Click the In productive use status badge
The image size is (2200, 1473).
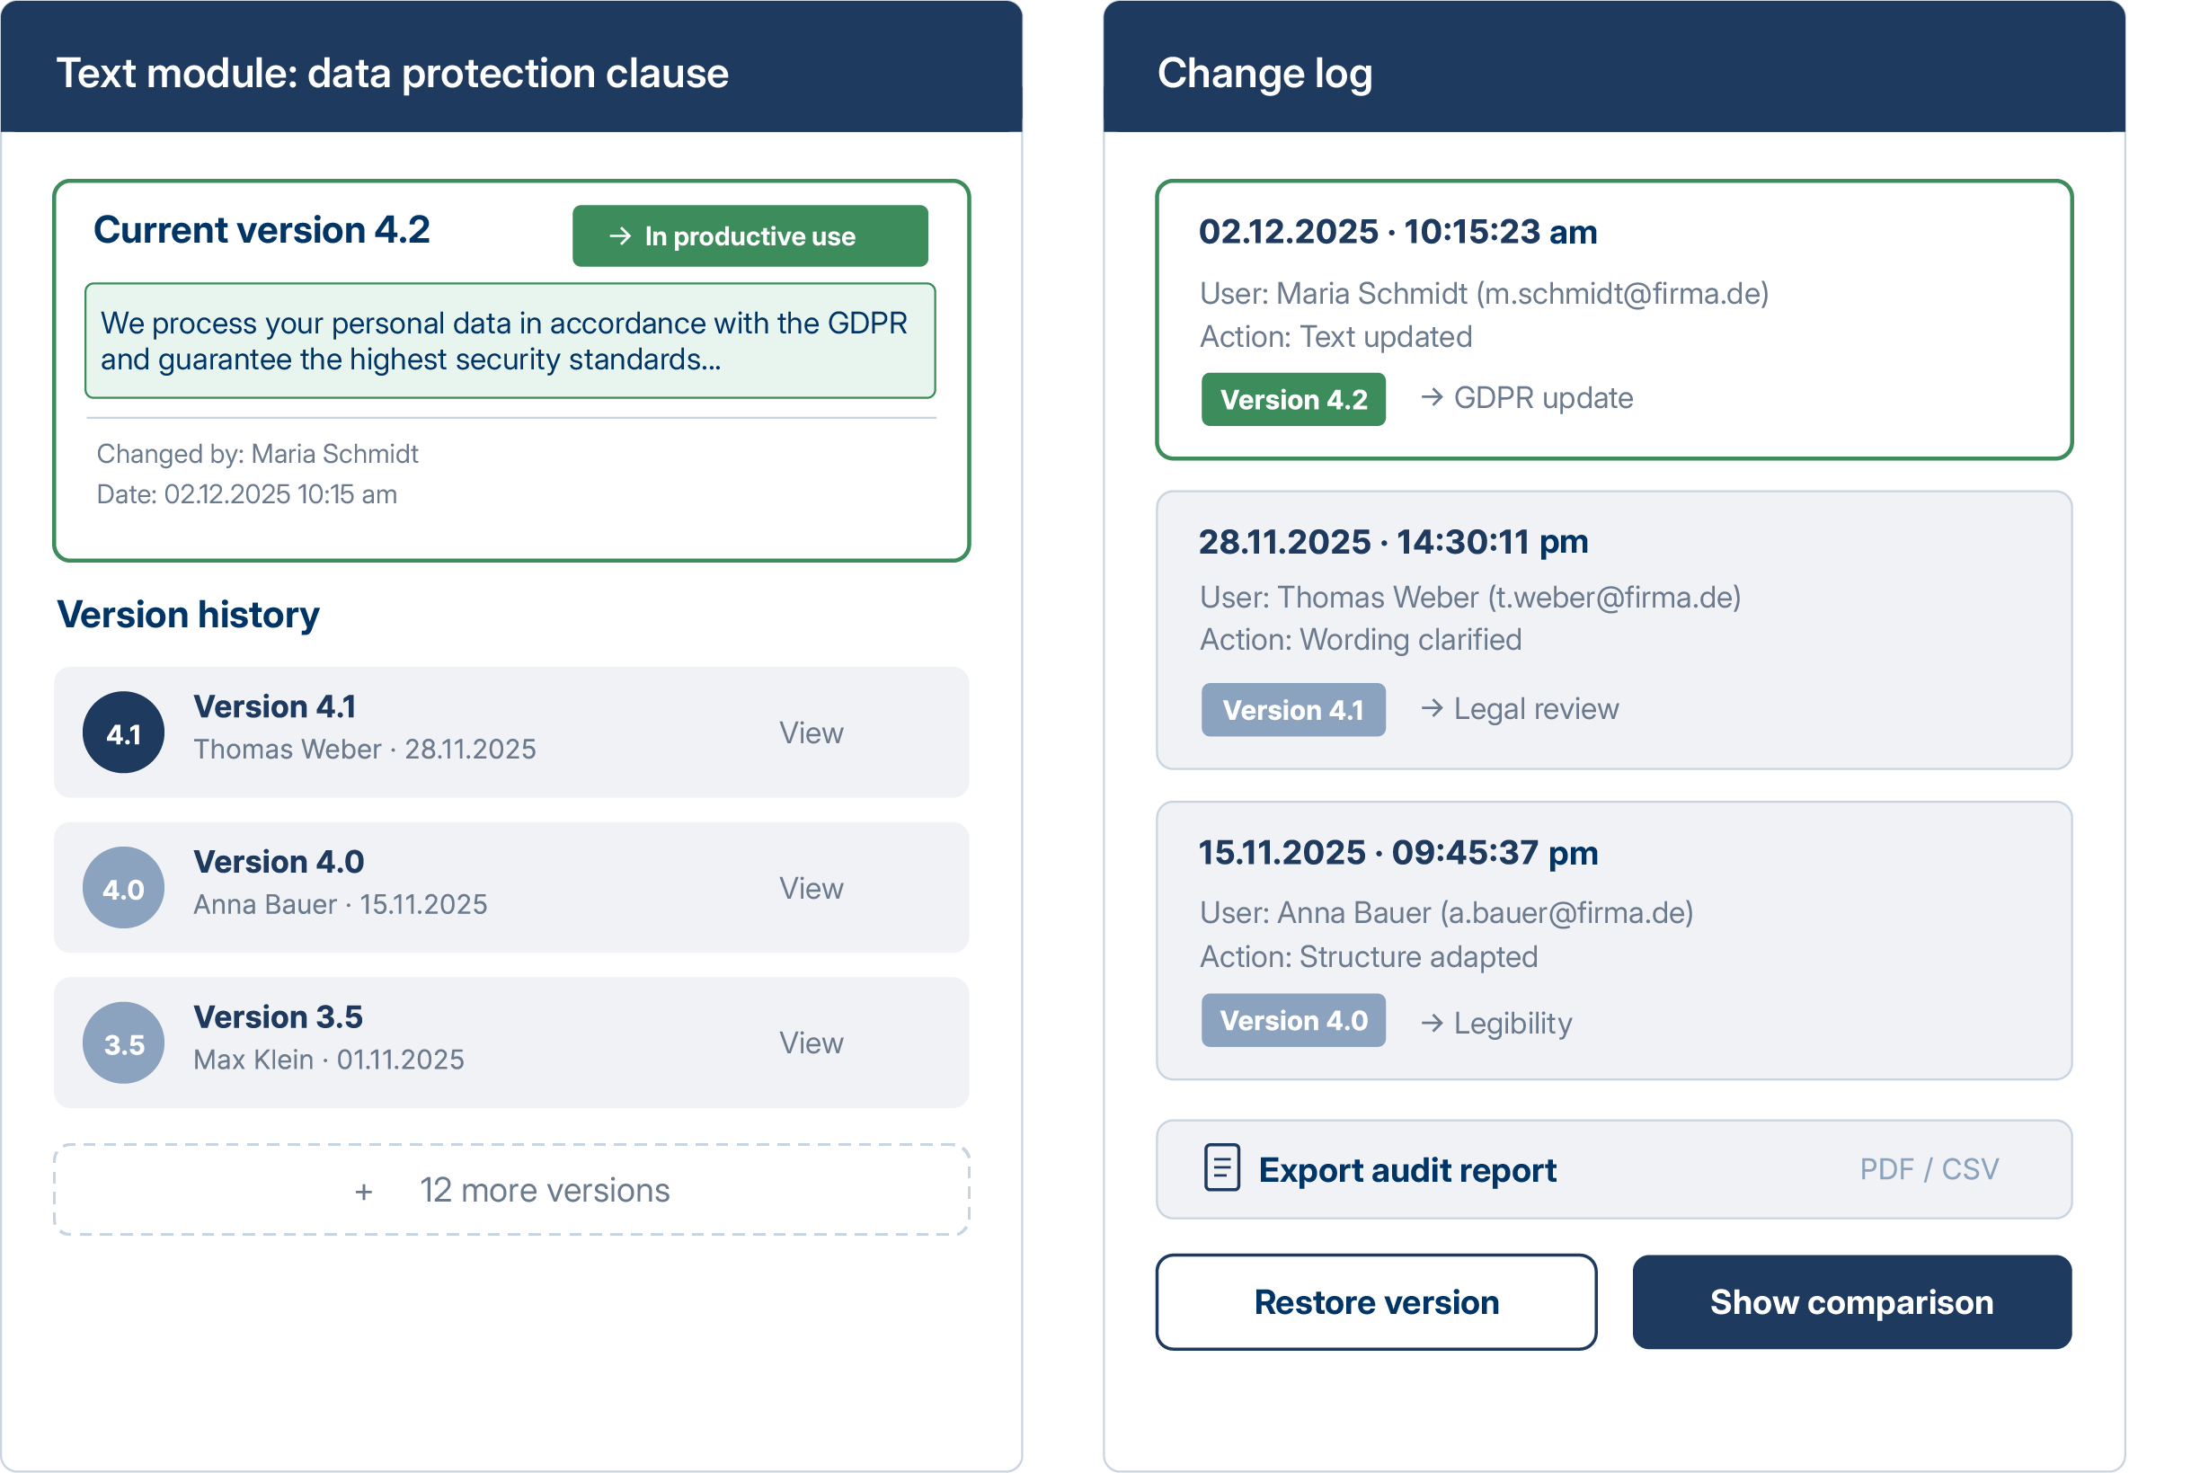click(750, 235)
